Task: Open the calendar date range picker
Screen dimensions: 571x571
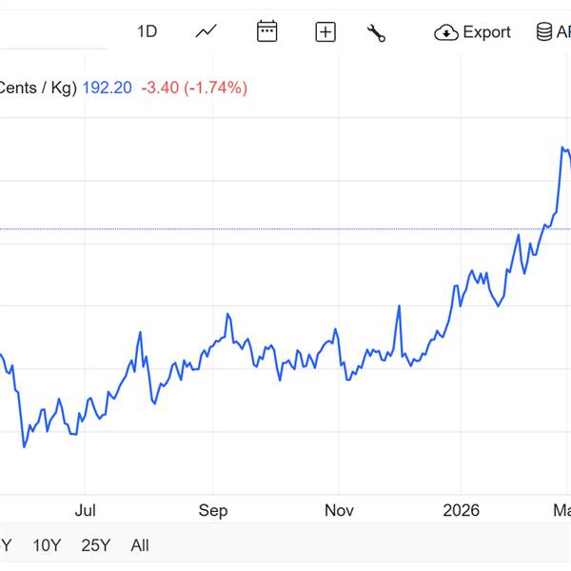Action: coord(267,31)
